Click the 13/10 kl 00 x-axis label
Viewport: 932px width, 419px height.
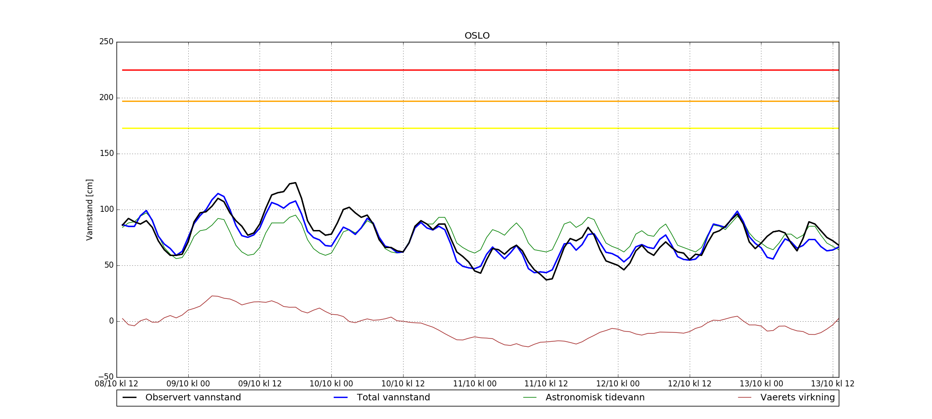click(x=761, y=384)
